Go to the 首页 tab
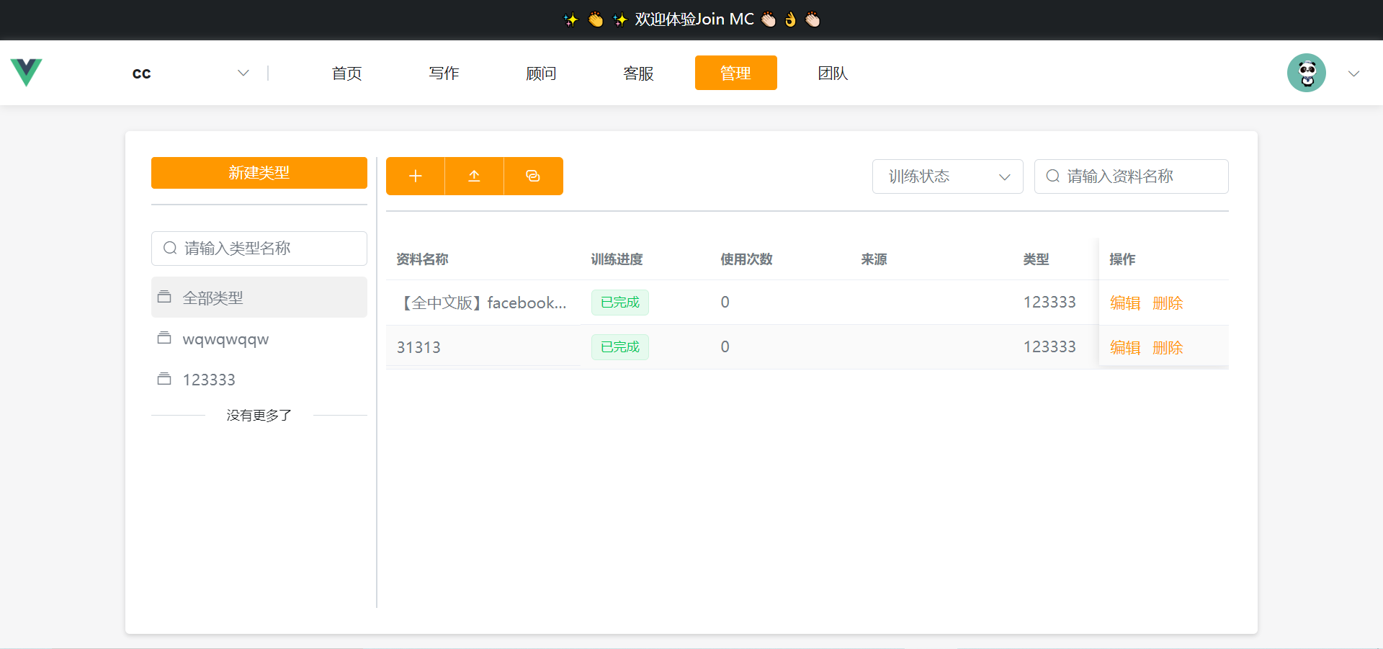The height and width of the screenshot is (649, 1383). (x=346, y=73)
